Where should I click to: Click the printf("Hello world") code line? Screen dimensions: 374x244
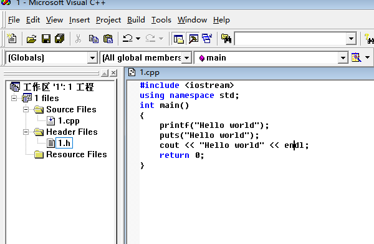pyautogui.click(x=214, y=125)
